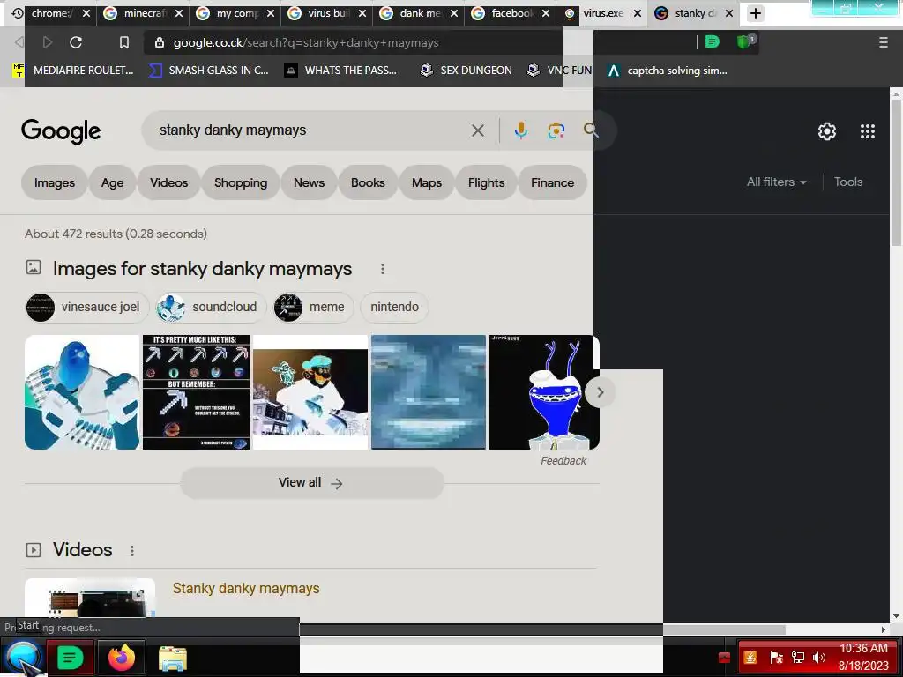Filter results by Shopping
The height and width of the screenshot is (677, 903).
tap(241, 183)
